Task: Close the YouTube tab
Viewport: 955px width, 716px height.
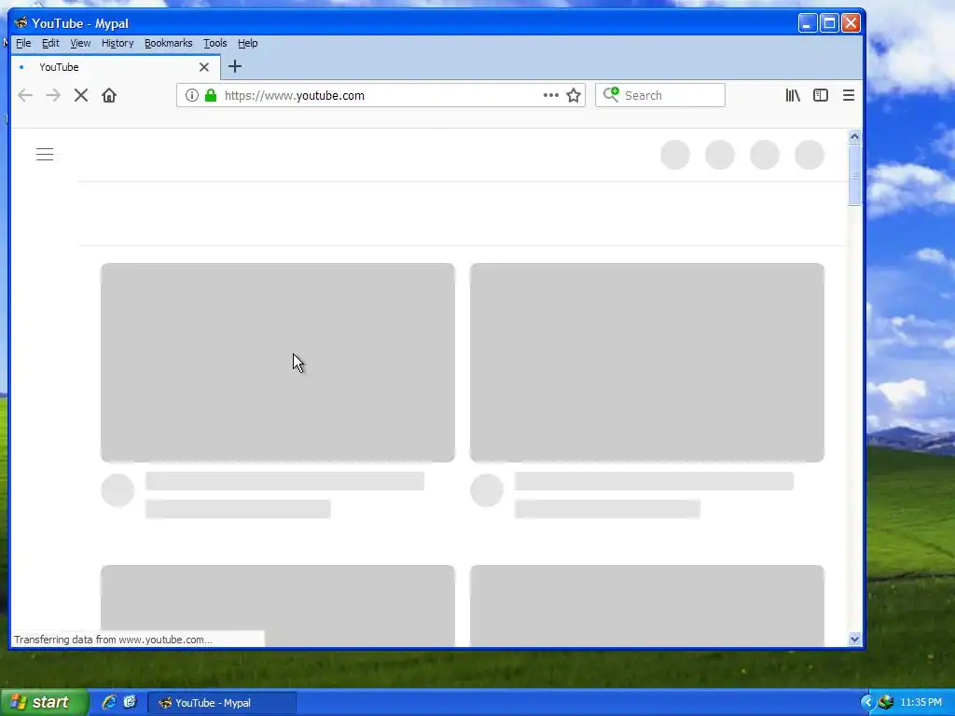Action: click(204, 67)
